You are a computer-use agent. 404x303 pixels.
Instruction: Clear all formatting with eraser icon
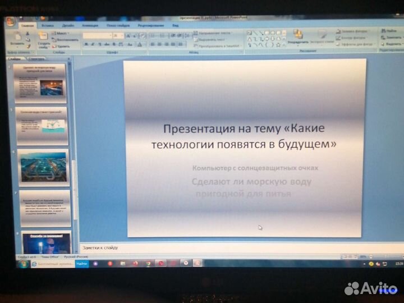(143, 36)
